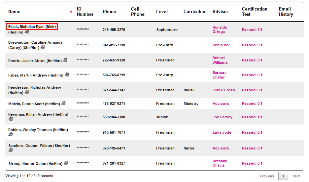Image resolution: width=309 pixels, height=182 pixels.
Task: Open Passed: 1/1 certification result for Newman
Action: [x=252, y=117]
